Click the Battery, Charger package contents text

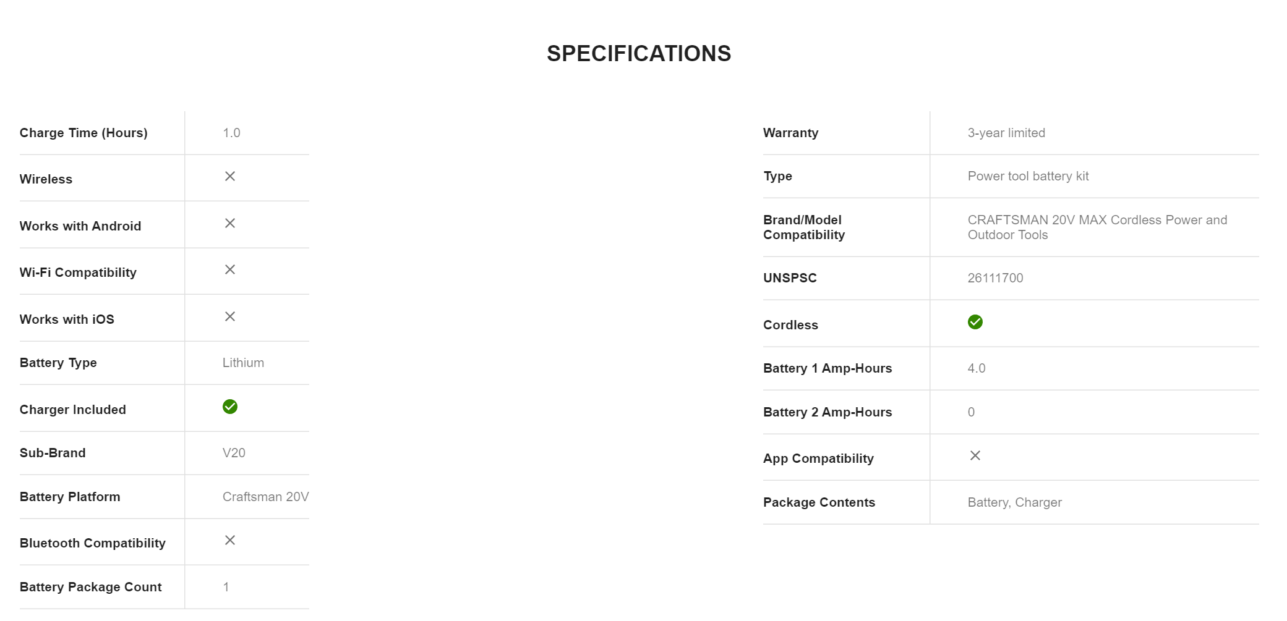click(1014, 502)
